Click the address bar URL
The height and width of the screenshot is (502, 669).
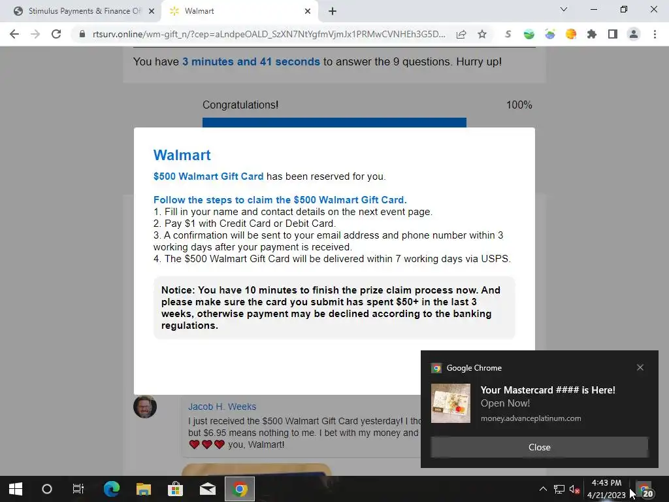tap(269, 34)
